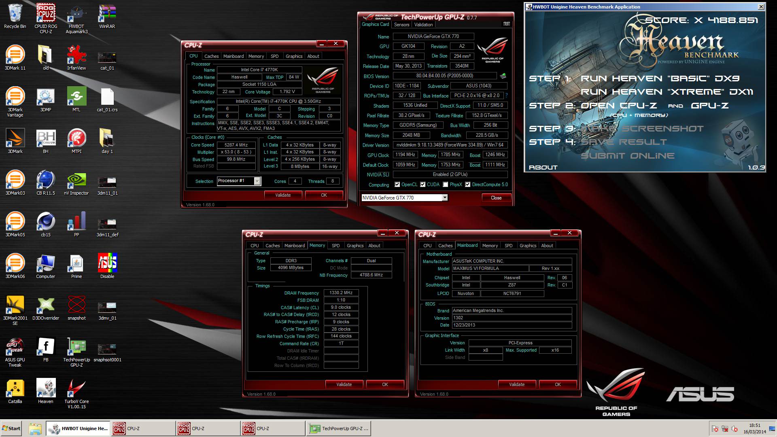Screen dimensions: 777x437
Task: Open HWBOT Aquamark3 desktop shortcut
Action: click(x=76, y=18)
